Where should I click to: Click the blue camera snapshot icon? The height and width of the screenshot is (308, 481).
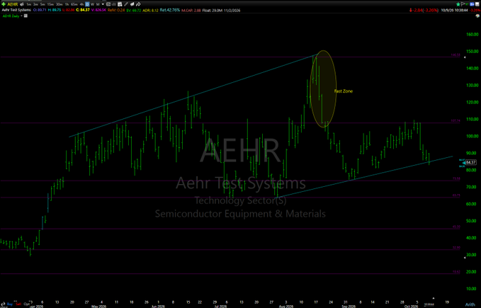tap(472, 4)
